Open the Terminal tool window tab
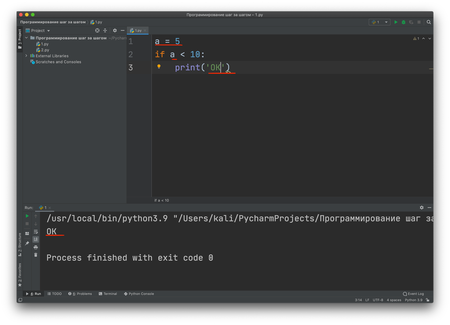Image resolution: width=450 pixels, height=325 pixels. click(x=108, y=294)
